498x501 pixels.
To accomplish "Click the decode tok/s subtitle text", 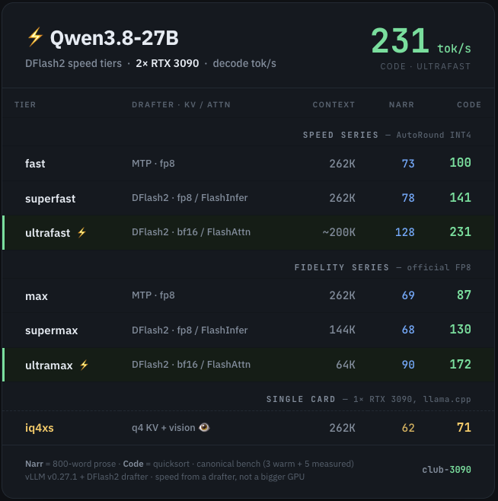I will (244, 63).
